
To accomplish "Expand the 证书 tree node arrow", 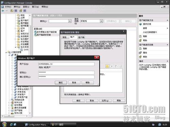I will (15, 28).
